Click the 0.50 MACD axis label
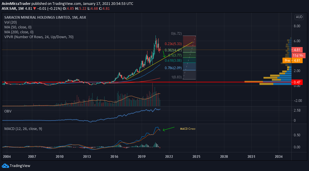 coord(297,135)
